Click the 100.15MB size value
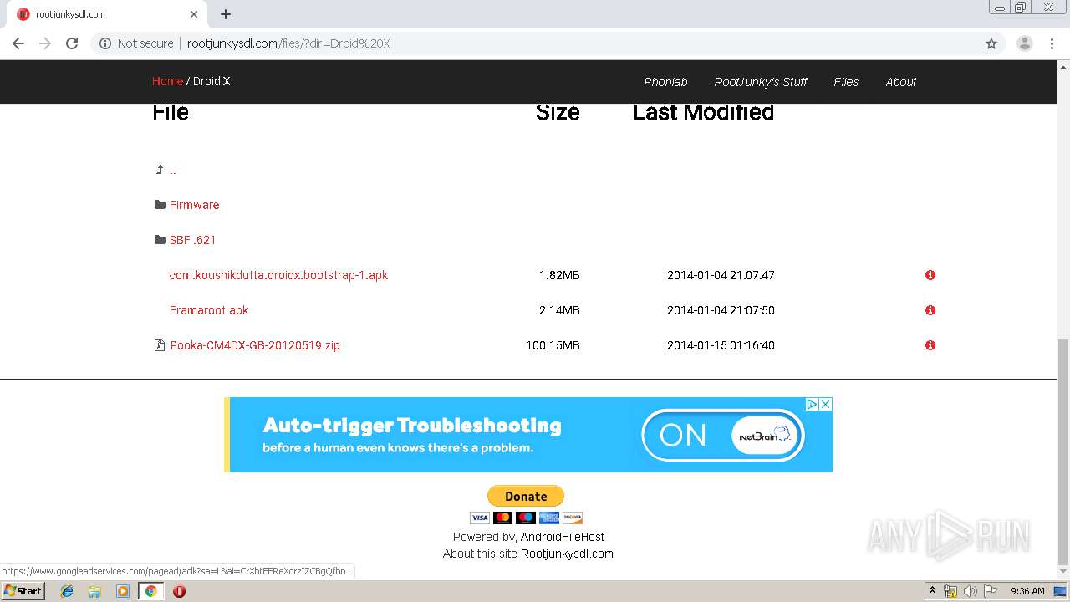The height and width of the screenshot is (602, 1070). click(x=553, y=345)
